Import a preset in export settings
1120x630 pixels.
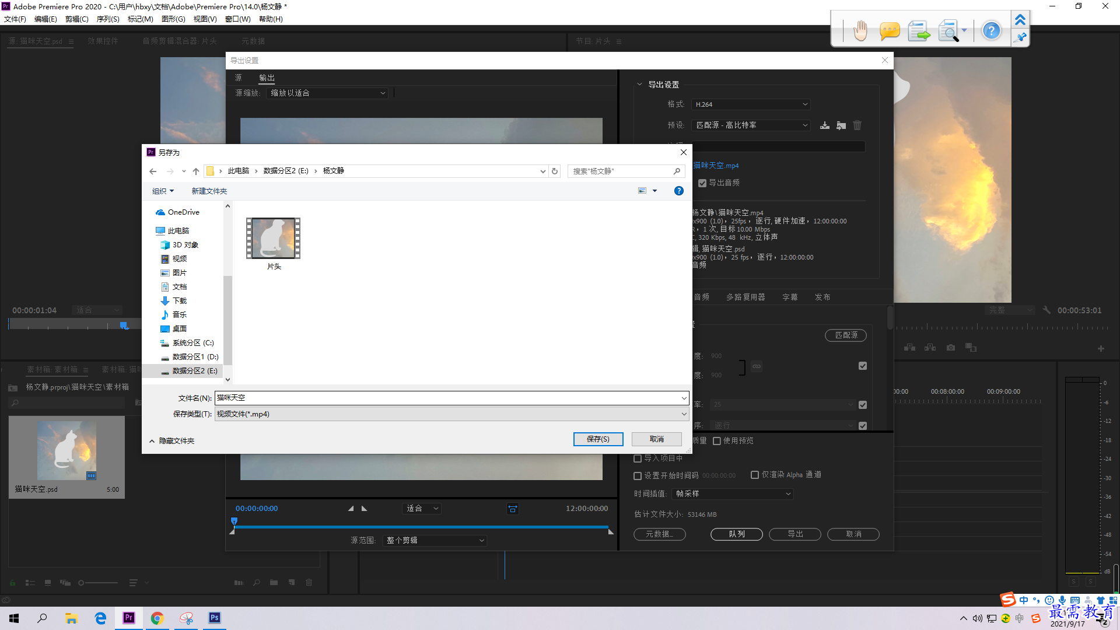pyautogui.click(x=841, y=125)
